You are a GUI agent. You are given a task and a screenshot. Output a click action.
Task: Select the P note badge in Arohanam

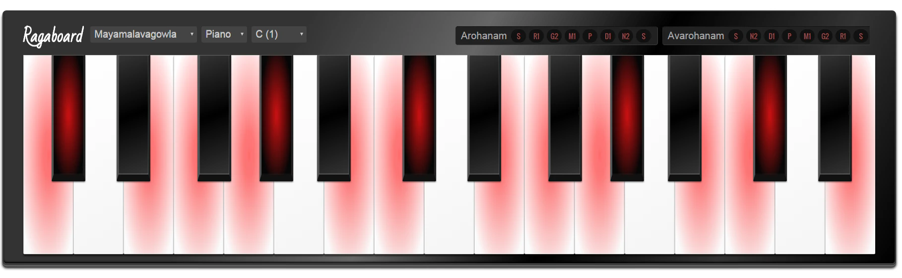(x=590, y=36)
